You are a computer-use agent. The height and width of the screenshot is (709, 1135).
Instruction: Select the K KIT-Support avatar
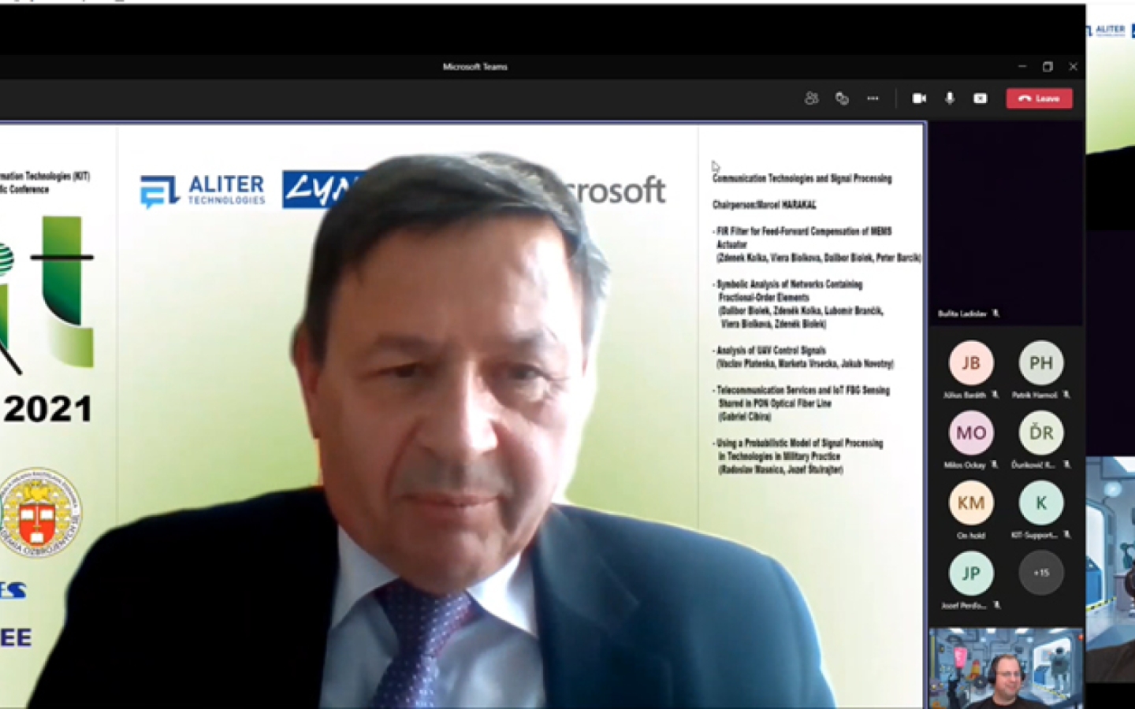click(1041, 503)
